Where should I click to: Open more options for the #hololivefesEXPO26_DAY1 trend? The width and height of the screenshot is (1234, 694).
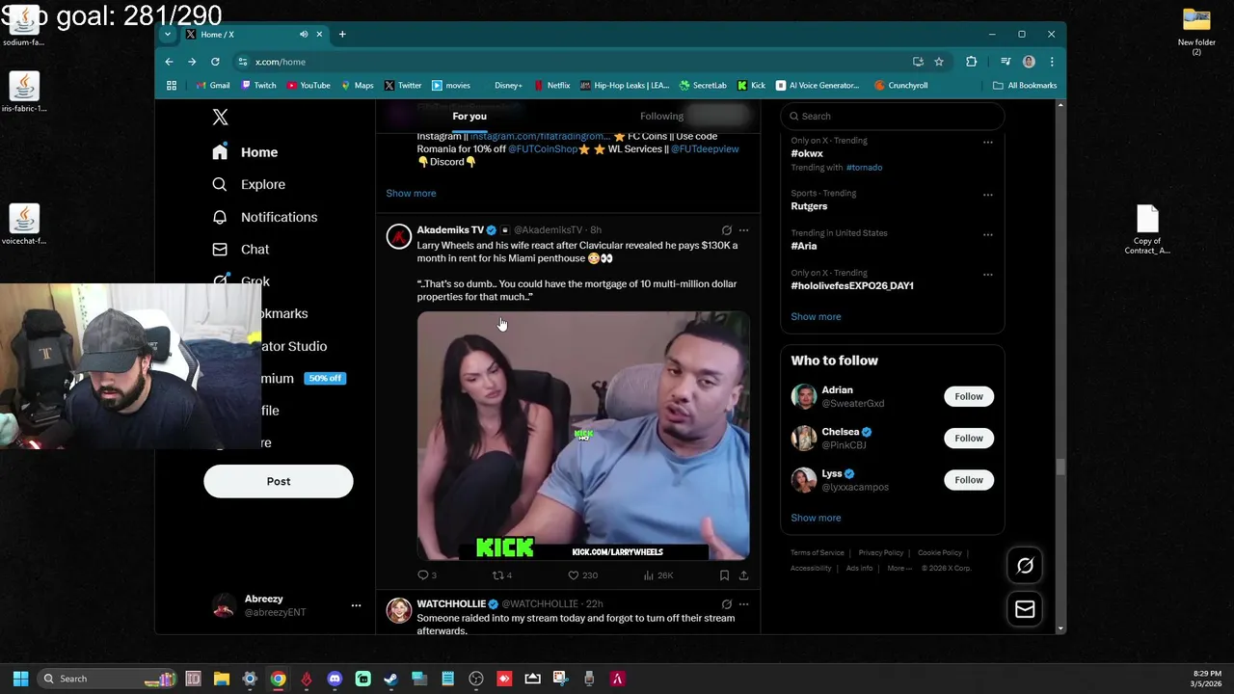point(987,275)
